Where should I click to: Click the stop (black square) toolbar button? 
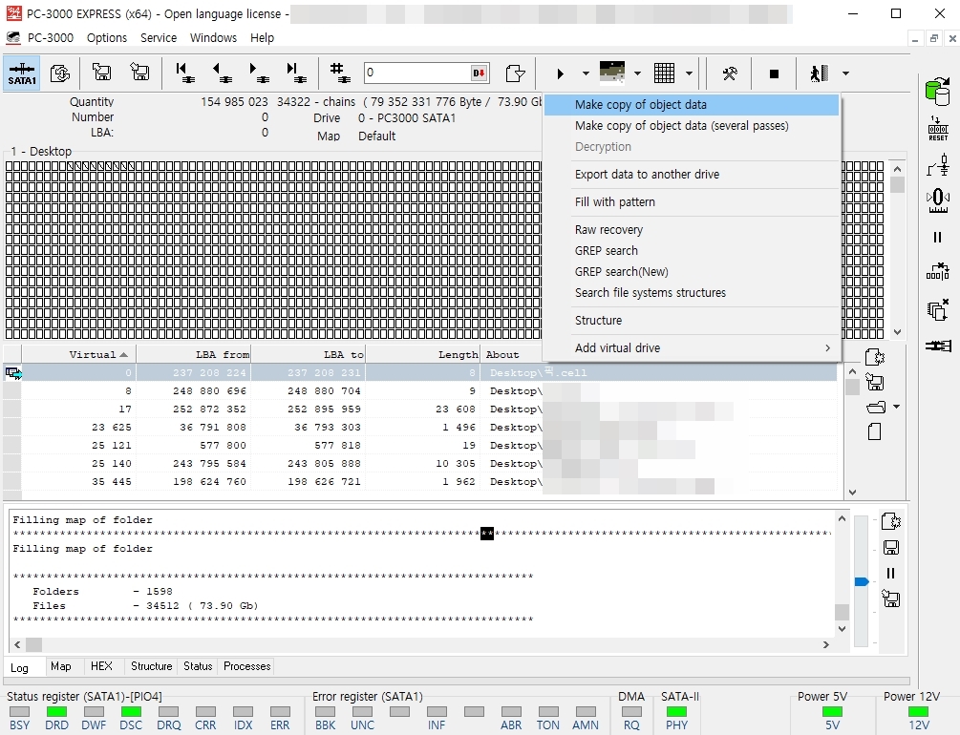(x=774, y=74)
